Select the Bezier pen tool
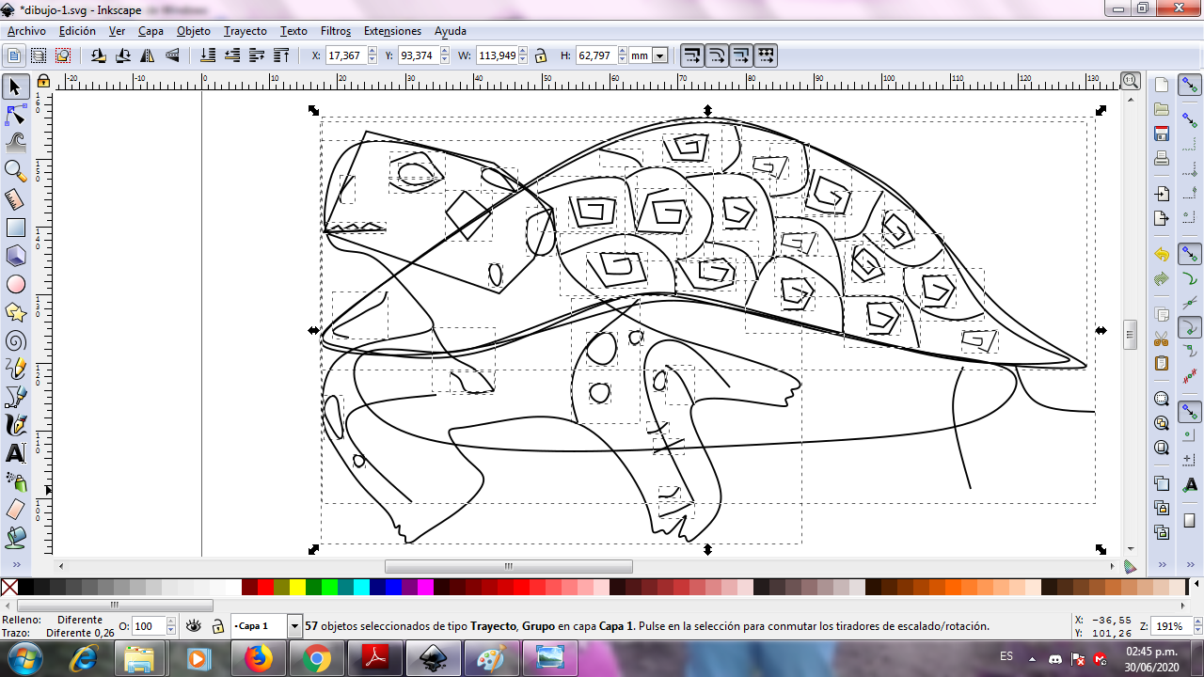Screen dimensions: 1204x677 15,397
